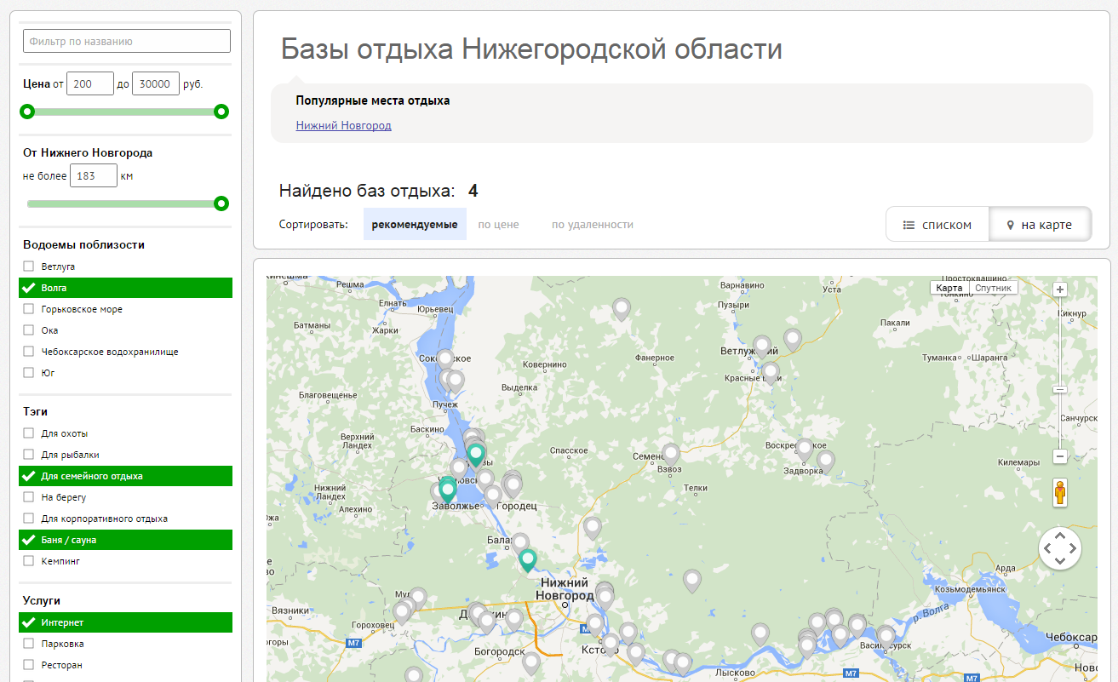Select gray marker beside Семенов
Viewport: 1118px width, 682px height.
(x=671, y=454)
